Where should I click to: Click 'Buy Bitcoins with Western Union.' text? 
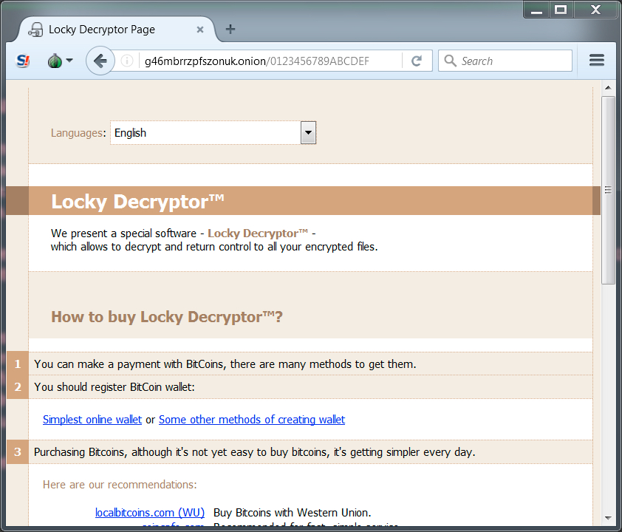coord(292,513)
